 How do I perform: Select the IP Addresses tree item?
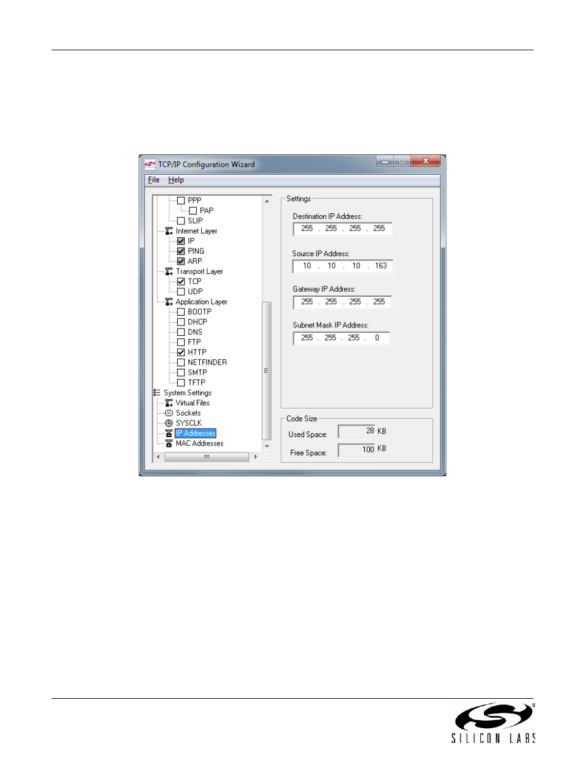196,433
